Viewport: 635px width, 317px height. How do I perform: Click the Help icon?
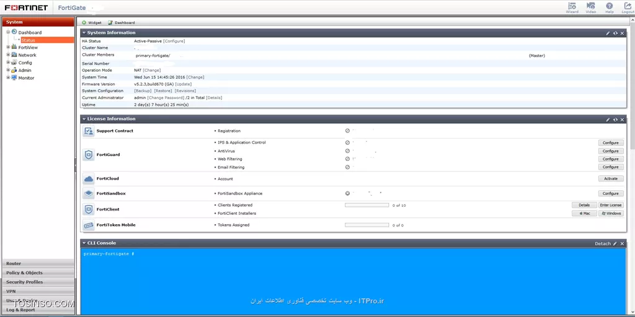(x=609, y=7)
